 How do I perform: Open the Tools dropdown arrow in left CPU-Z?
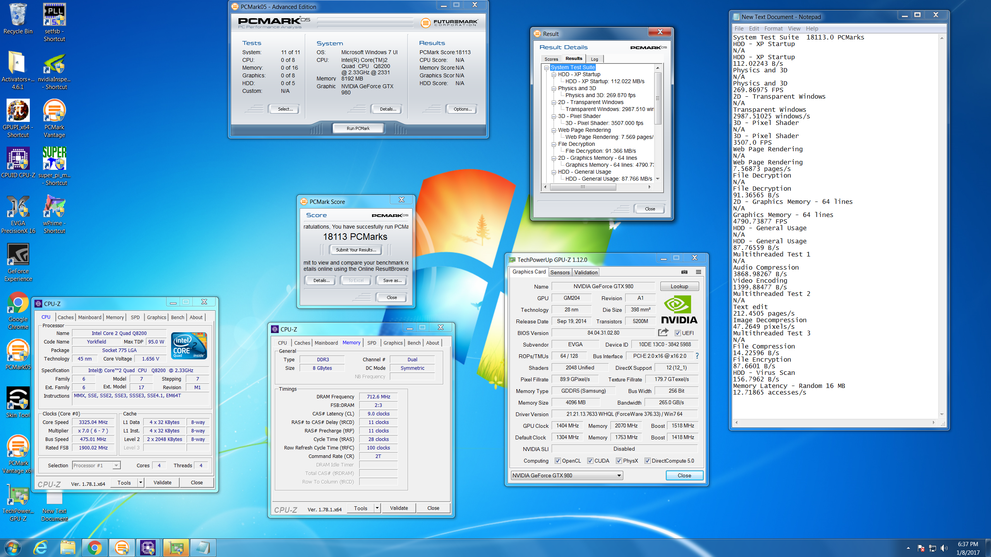(141, 482)
